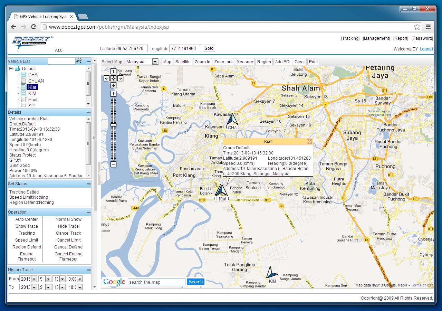Open the [Password] menu
The height and width of the screenshot is (311, 442).
[x=422, y=38]
